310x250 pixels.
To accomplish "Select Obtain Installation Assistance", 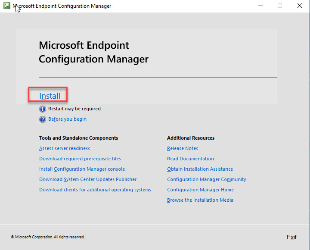I will pyautogui.click(x=200, y=169).
